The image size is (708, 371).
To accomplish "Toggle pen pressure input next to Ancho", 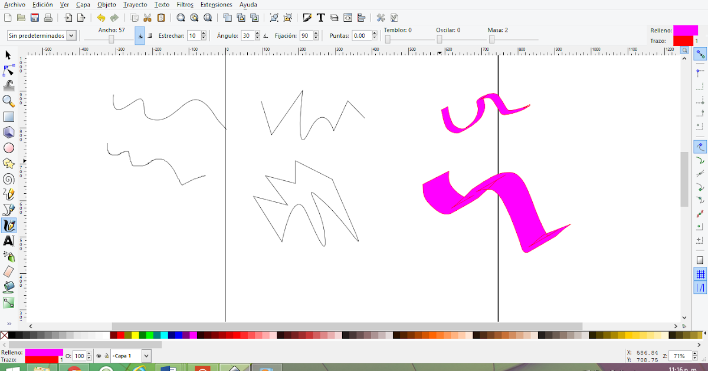I will [140, 36].
